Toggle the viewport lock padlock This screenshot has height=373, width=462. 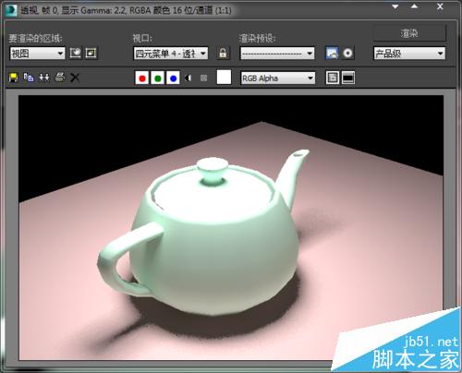223,54
